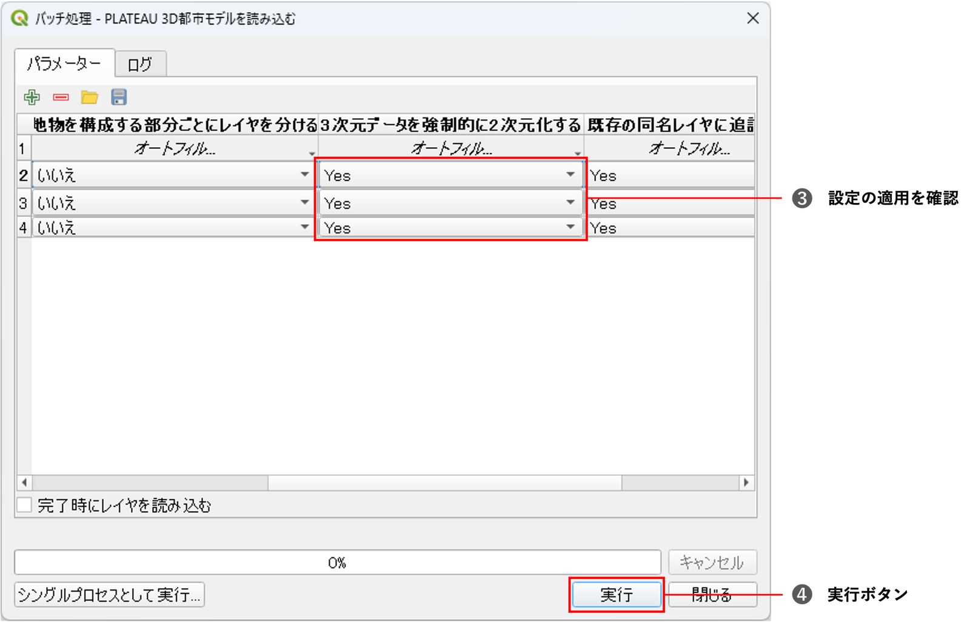Select row header number 2
This screenshot has width=970, height=622.
(x=24, y=175)
